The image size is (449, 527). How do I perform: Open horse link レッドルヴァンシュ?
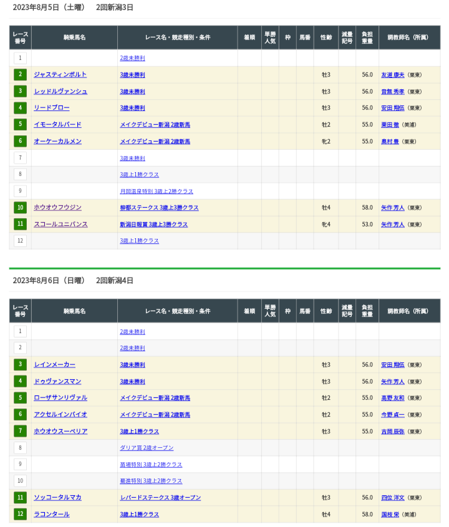[x=60, y=92]
